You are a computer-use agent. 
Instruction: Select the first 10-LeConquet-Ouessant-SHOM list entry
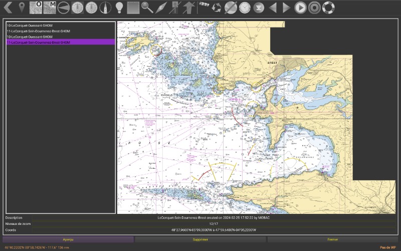pyautogui.click(x=30, y=25)
